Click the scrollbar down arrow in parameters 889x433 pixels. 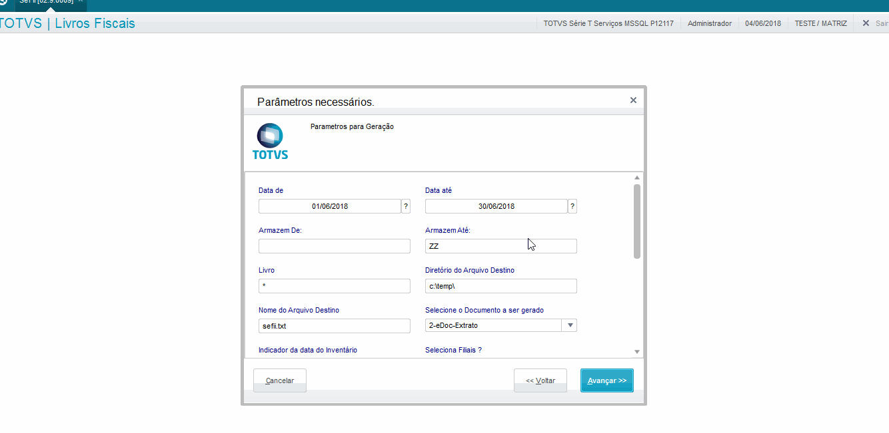coord(637,352)
